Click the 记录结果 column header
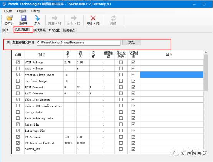213x162 pixels. click(x=134, y=55)
